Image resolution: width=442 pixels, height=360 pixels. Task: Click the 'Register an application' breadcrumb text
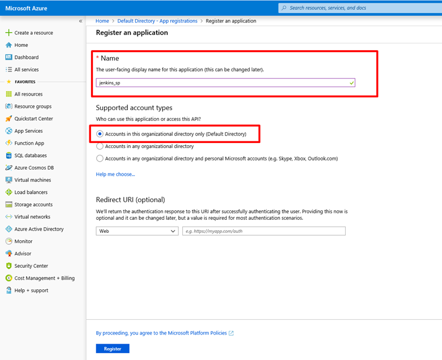[231, 21]
